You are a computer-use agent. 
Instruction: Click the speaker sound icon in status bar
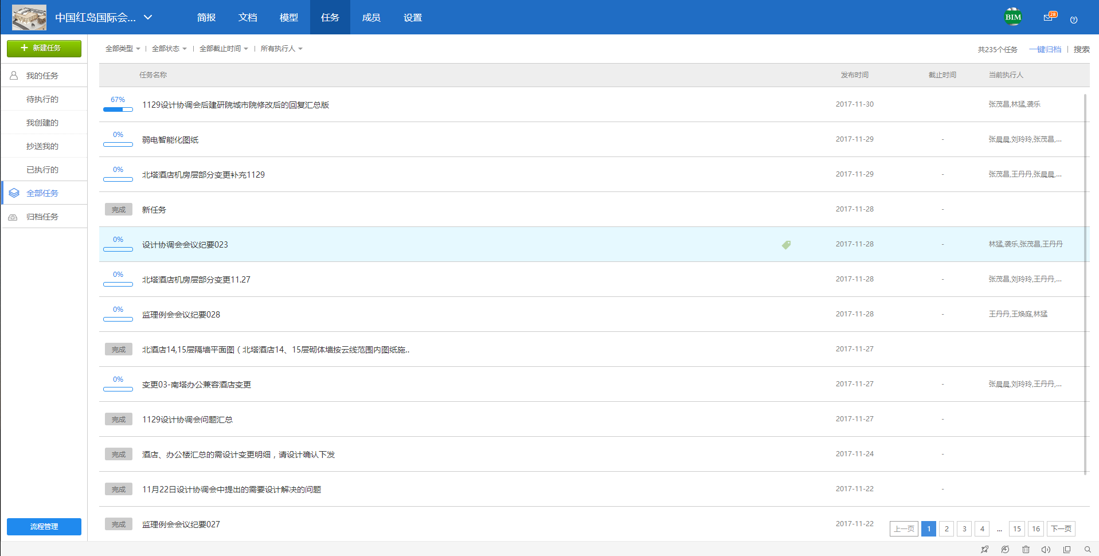[1046, 549]
